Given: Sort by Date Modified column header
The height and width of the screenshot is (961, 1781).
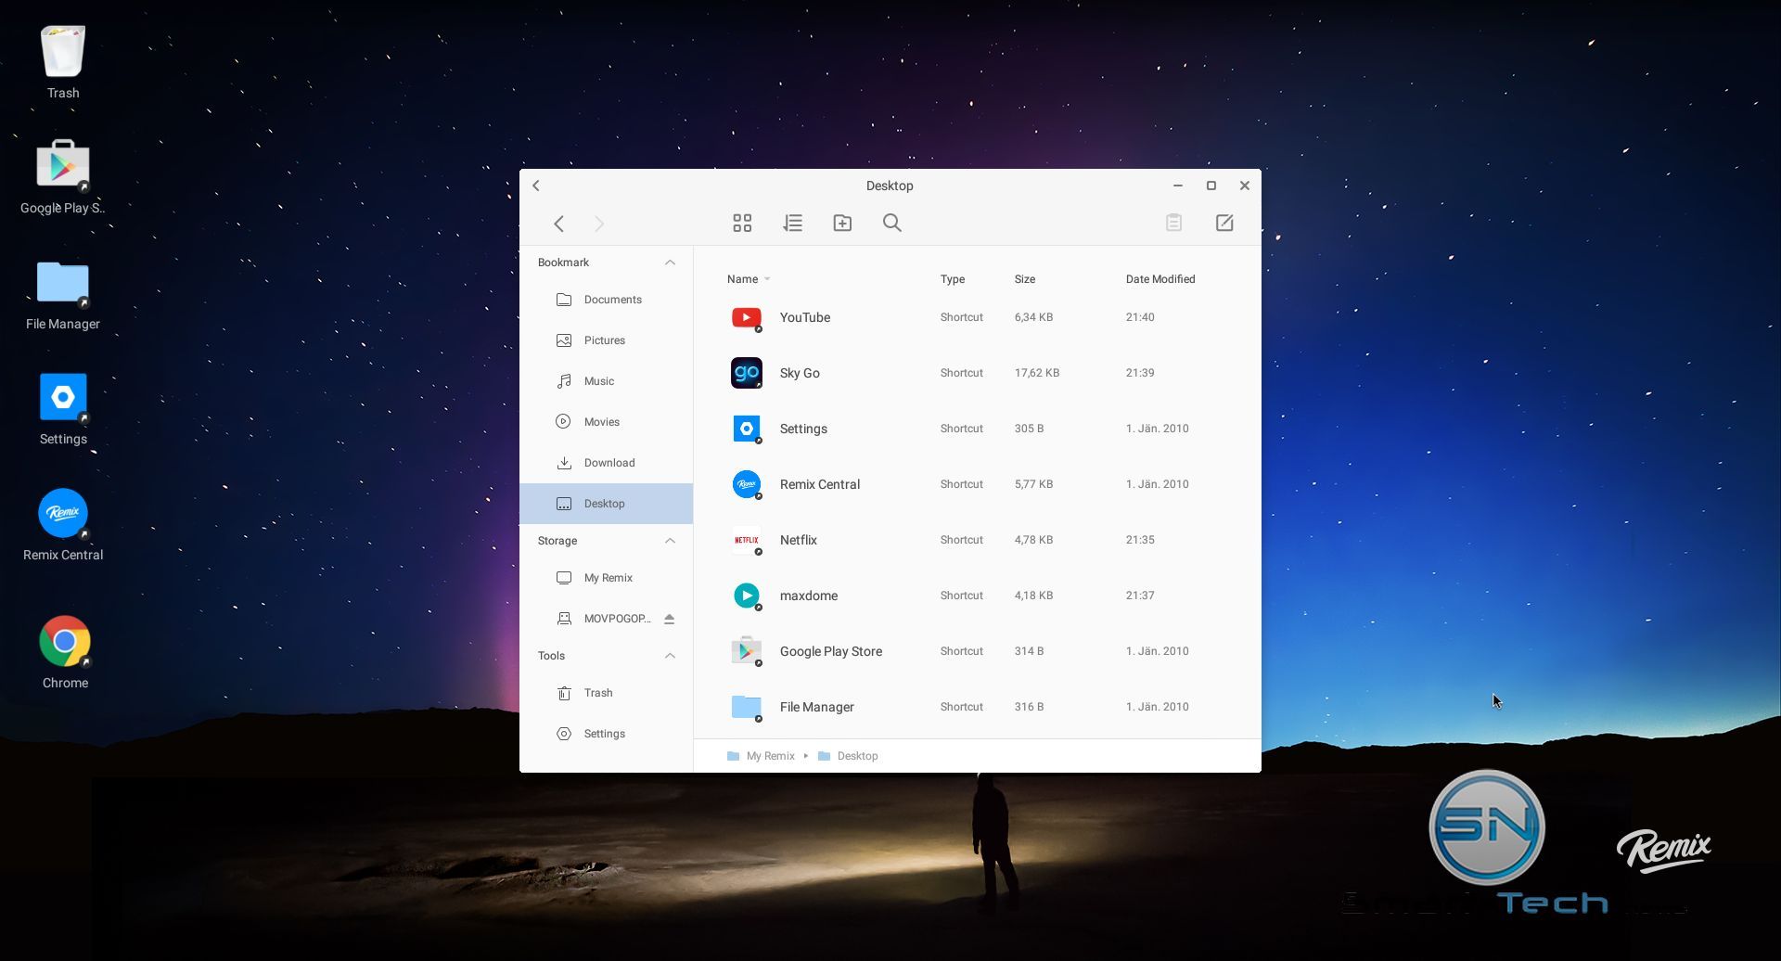Looking at the screenshot, I should [1160, 279].
